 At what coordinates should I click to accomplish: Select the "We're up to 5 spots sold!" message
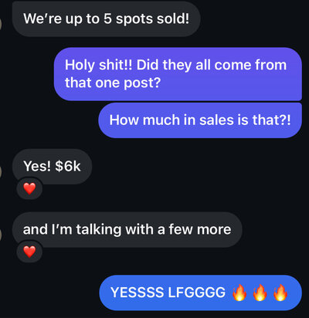point(106,19)
